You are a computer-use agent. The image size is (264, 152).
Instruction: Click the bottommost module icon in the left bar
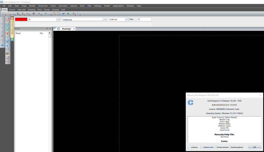[7, 61]
